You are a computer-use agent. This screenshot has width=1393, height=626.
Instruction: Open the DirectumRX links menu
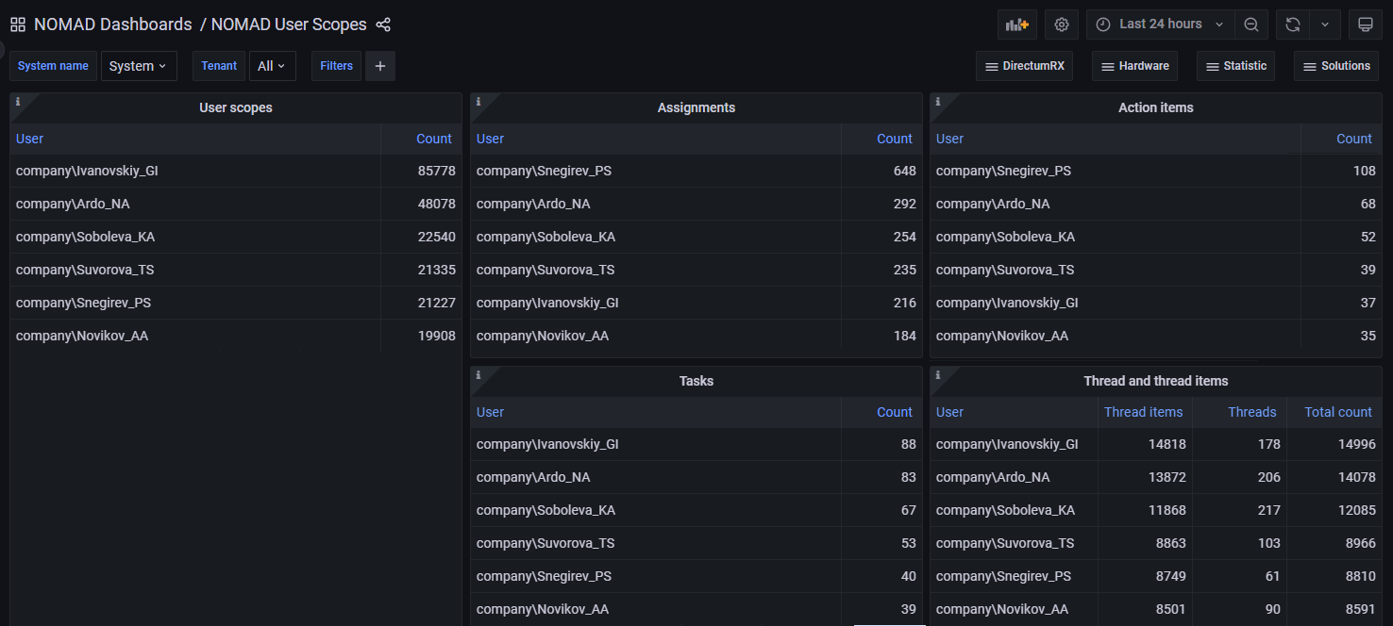click(1024, 66)
